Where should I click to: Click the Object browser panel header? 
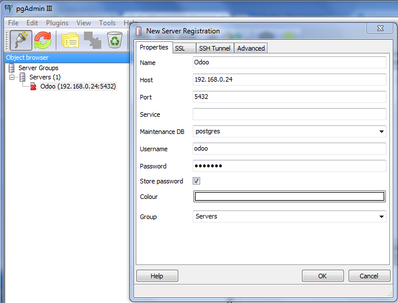coord(67,57)
